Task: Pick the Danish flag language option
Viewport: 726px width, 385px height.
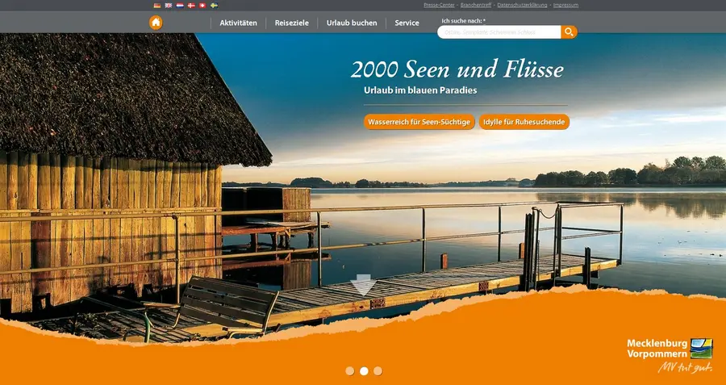Action: coord(191,5)
